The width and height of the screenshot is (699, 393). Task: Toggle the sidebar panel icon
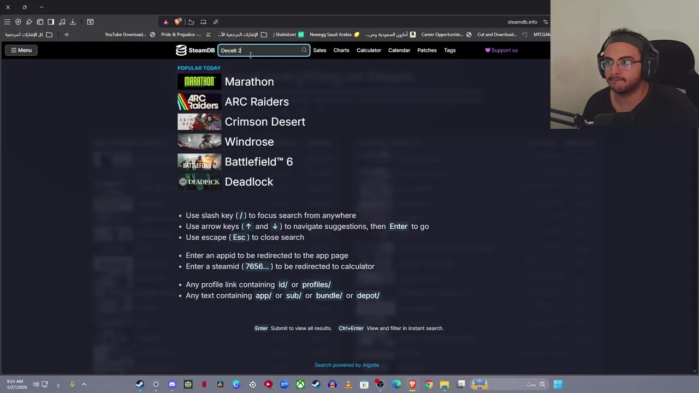point(51,22)
